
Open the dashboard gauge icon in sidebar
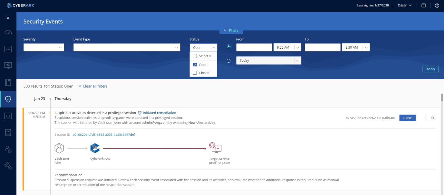(8, 32)
